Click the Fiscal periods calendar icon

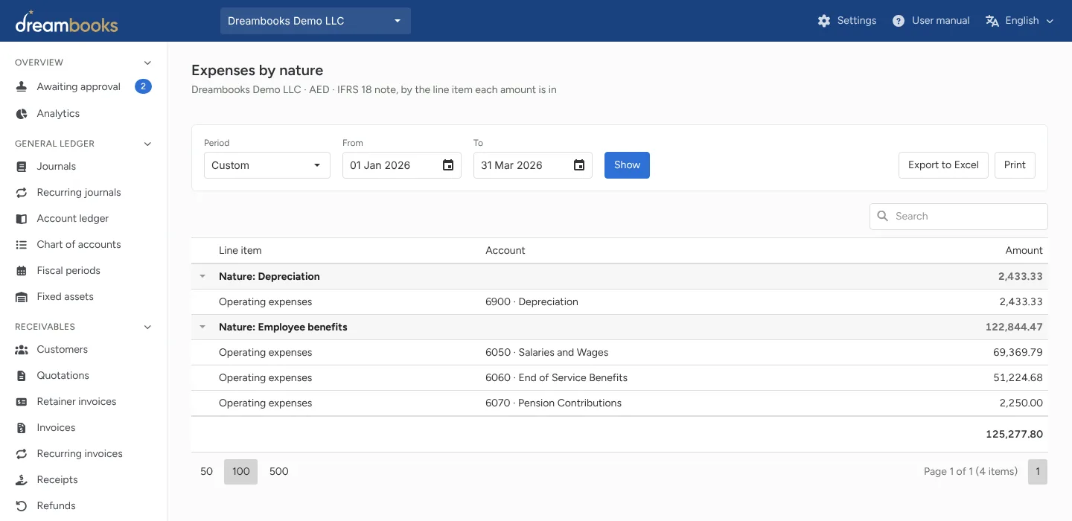point(22,271)
